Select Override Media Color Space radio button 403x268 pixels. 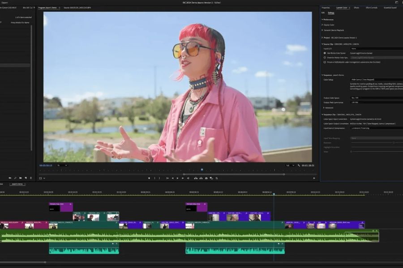point(325,58)
